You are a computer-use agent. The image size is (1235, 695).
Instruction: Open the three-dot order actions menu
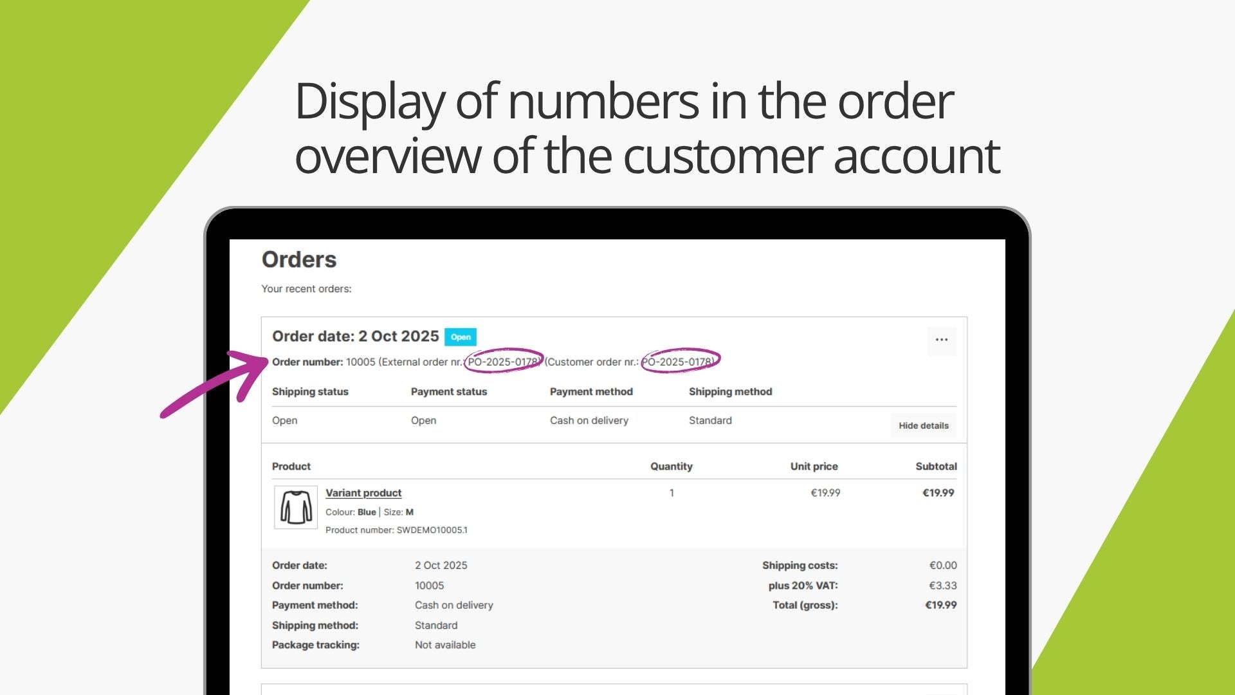(x=941, y=340)
